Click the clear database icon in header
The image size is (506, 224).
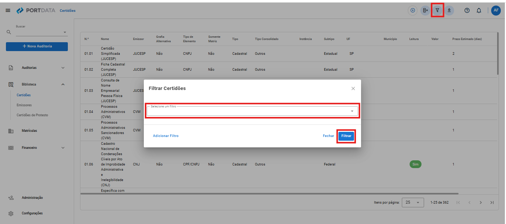click(x=425, y=10)
